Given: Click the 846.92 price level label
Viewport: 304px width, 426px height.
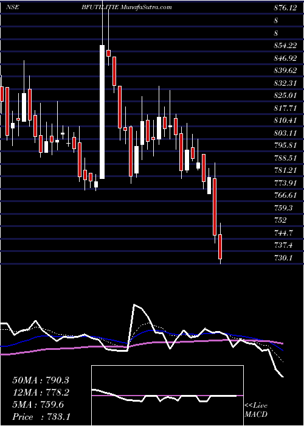Looking at the screenshot, I should click(x=285, y=58).
